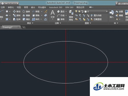
Task: Open the Diameter (直径) dropdown arrow
Action: point(66,12)
